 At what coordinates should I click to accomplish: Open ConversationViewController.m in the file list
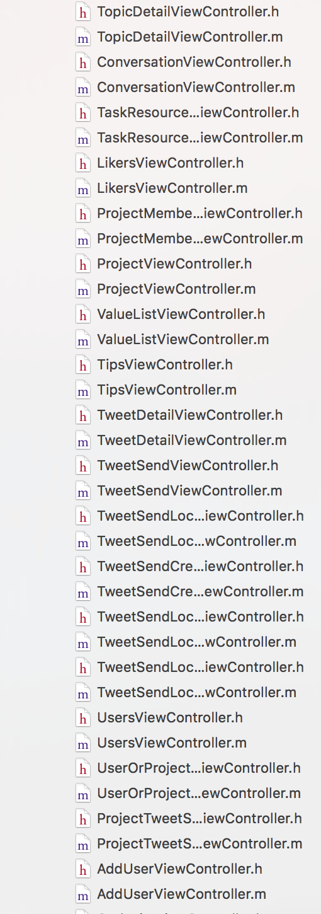tap(196, 87)
